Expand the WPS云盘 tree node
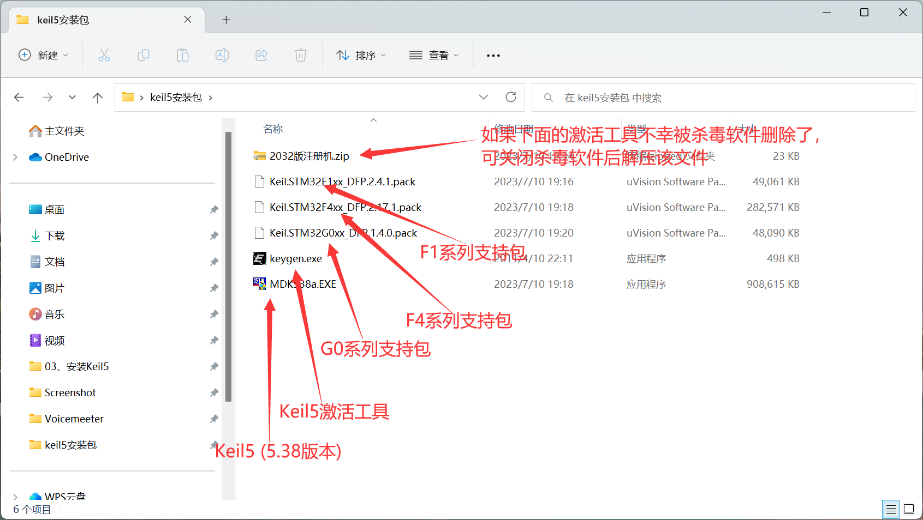 pyautogui.click(x=15, y=497)
